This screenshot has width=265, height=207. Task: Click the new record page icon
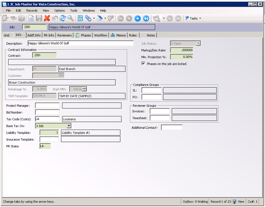point(31,18)
